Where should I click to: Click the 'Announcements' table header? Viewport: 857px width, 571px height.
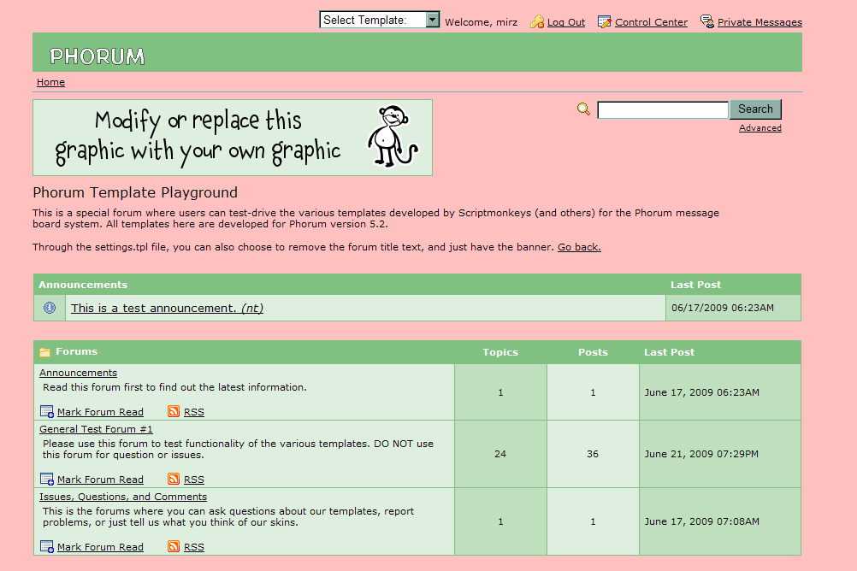pyautogui.click(x=82, y=285)
